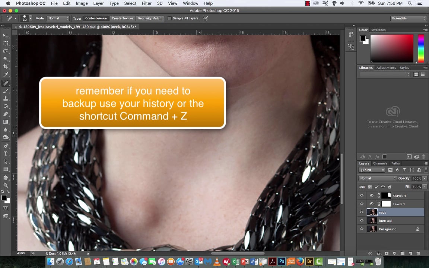Select the Horizontal Type tool
This screenshot has width=429, height=268.
click(x=6, y=154)
